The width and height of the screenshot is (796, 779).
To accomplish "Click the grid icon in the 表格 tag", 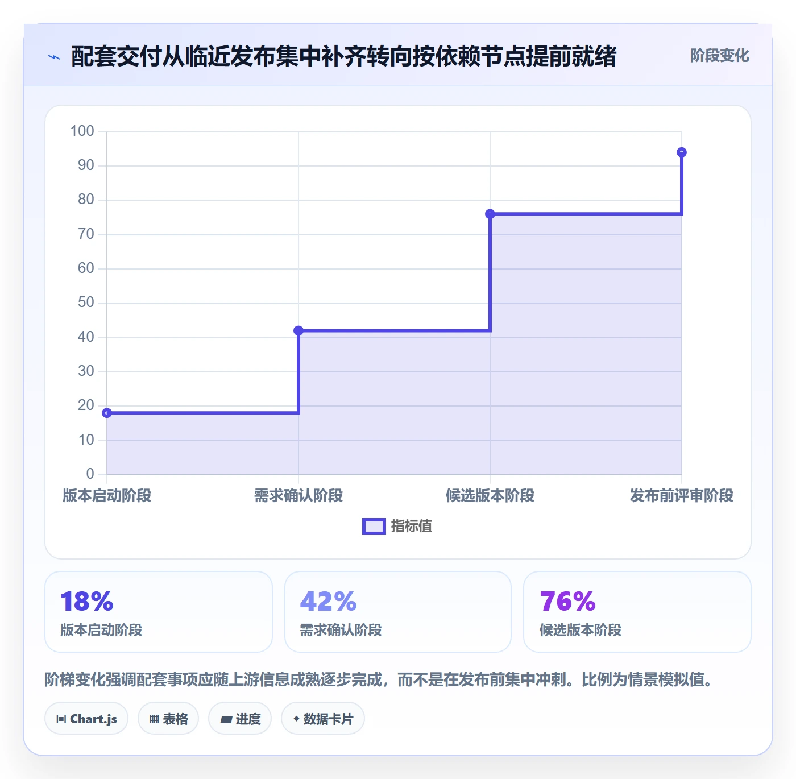I will click(154, 719).
